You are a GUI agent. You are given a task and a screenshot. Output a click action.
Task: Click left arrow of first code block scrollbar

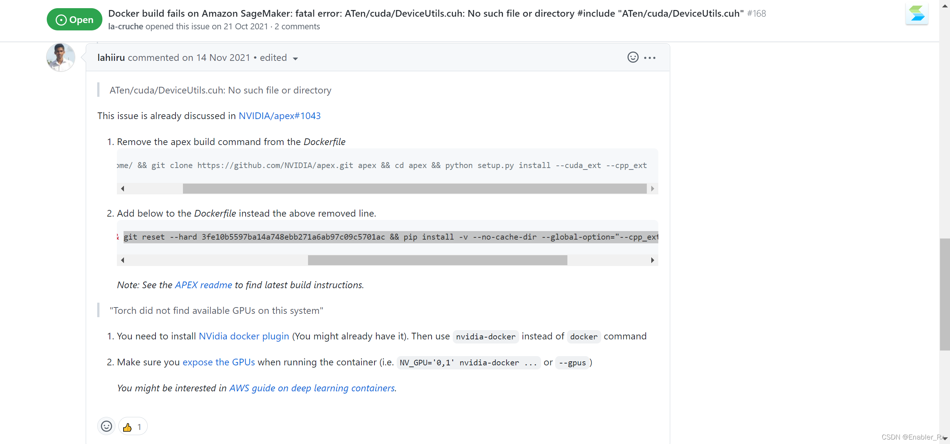click(x=122, y=188)
